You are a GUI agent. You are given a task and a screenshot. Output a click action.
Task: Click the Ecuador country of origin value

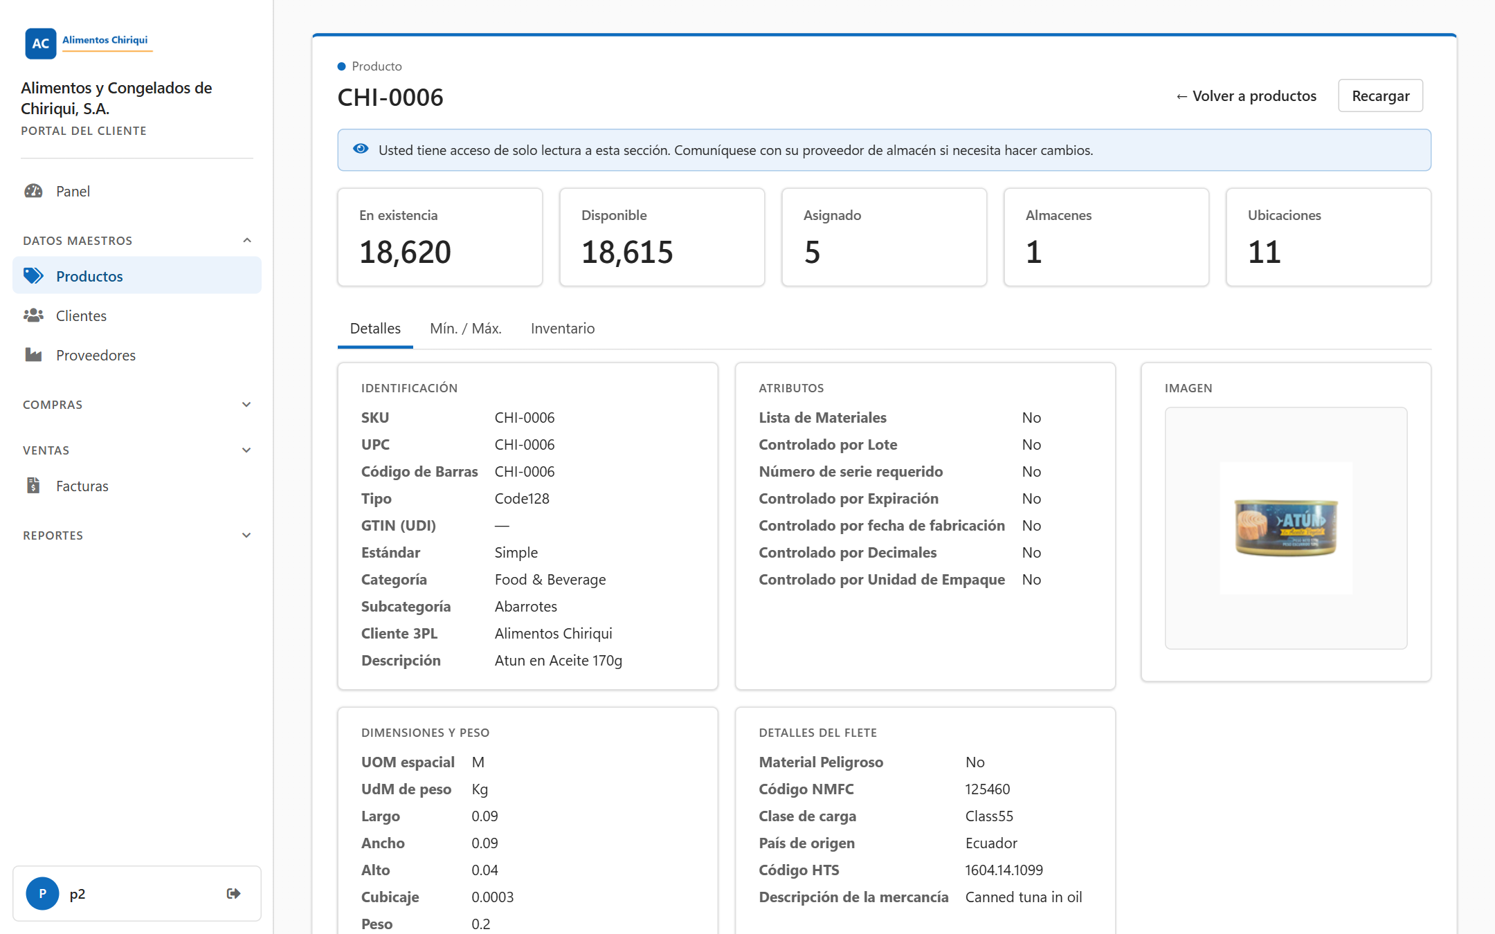pyautogui.click(x=991, y=843)
